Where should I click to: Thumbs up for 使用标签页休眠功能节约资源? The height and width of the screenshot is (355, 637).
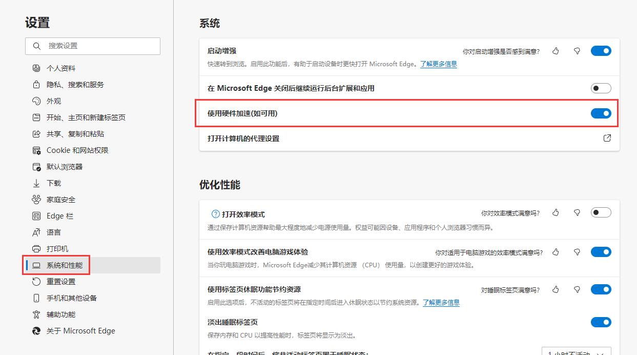556,290
